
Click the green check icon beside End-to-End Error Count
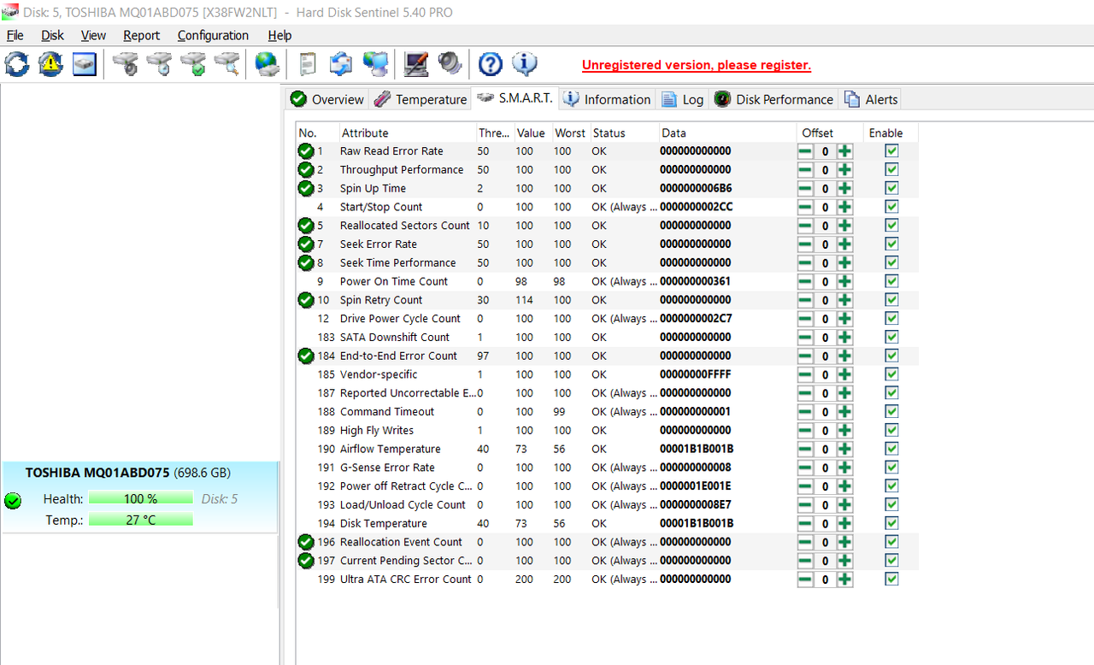(x=306, y=356)
